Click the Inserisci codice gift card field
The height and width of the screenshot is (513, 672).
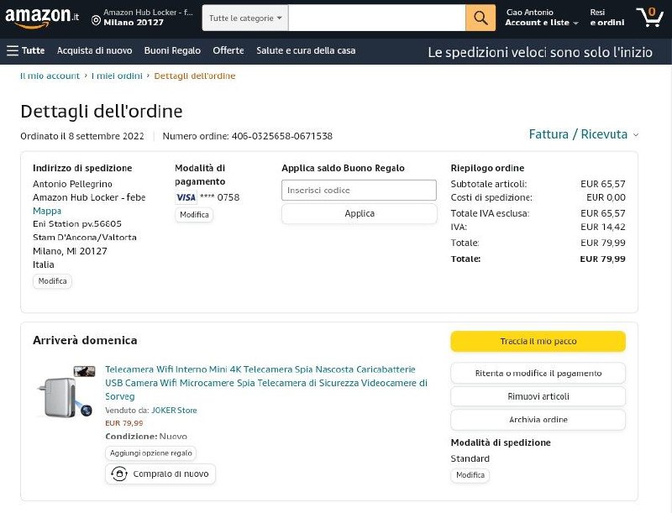(359, 190)
